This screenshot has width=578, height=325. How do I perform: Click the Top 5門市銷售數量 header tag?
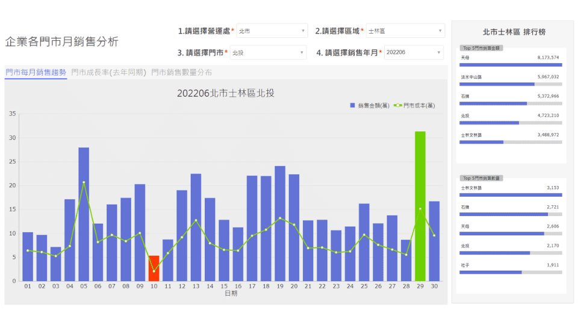tap(481, 178)
